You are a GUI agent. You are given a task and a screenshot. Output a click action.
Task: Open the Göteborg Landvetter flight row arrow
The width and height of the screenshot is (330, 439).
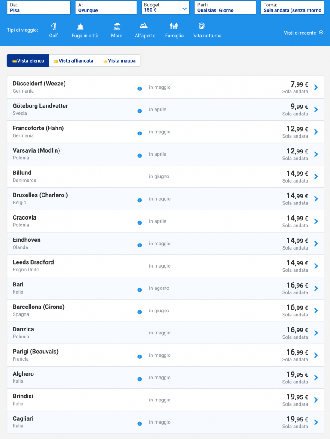point(316,110)
